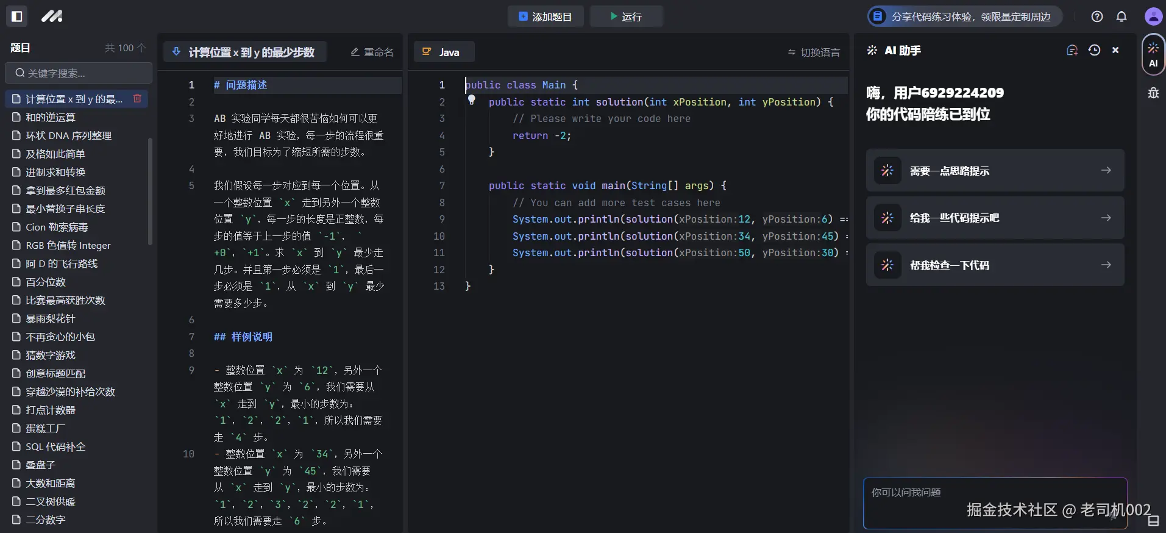Toggle the left sidebar panel icon
The image size is (1166, 533).
click(x=17, y=16)
